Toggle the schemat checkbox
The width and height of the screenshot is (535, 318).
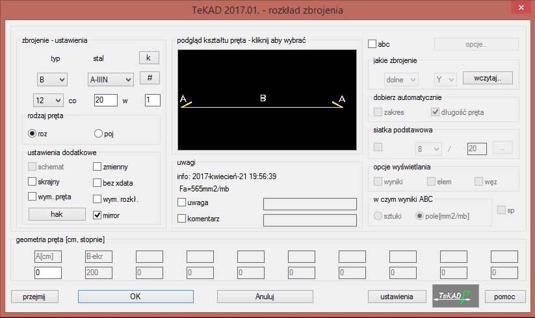click(x=32, y=167)
